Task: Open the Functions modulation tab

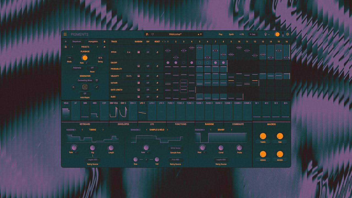Action: [x=181, y=124]
